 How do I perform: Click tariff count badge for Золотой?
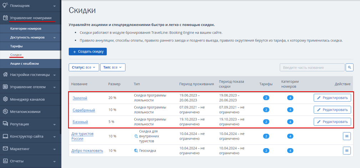[266, 98]
